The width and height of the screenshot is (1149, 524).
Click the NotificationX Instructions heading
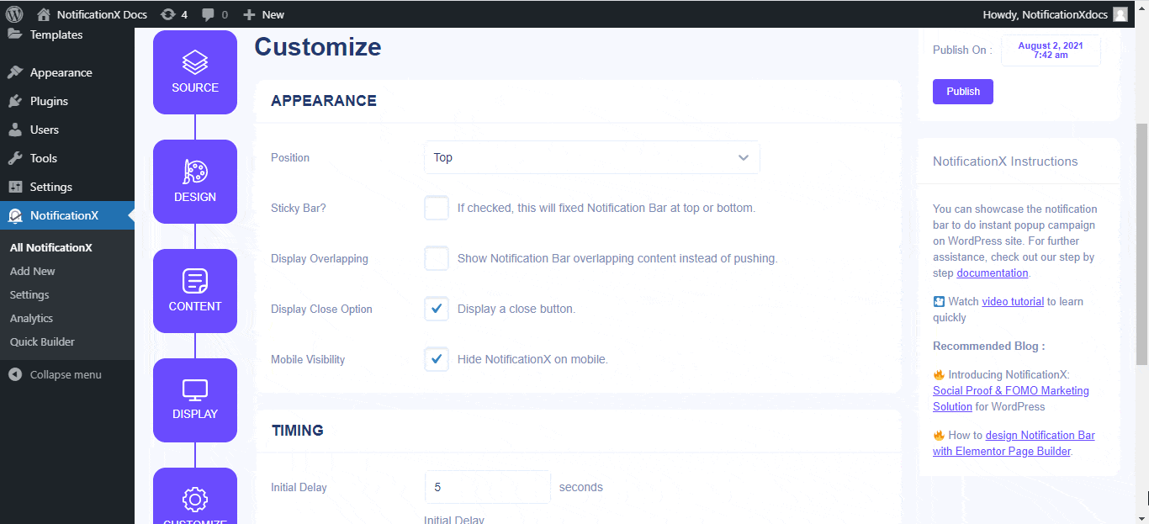1005,161
